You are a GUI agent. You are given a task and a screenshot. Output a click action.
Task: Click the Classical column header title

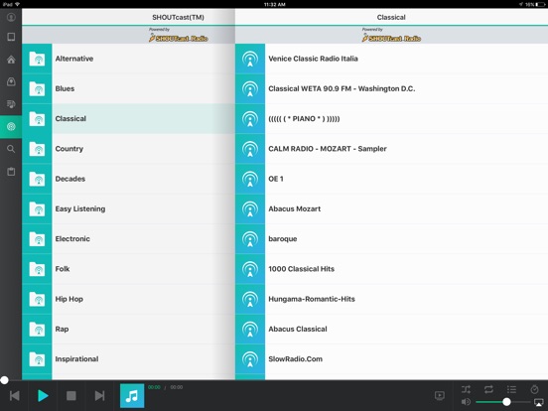[391, 17]
